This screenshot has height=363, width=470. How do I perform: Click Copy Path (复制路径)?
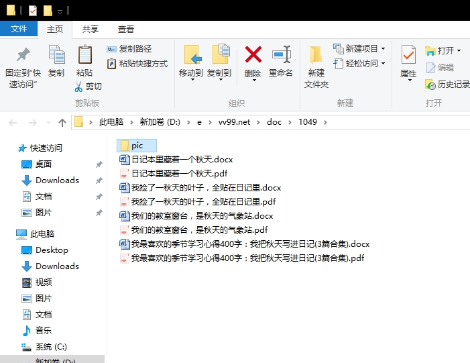pyautogui.click(x=129, y=48)
